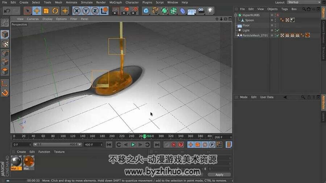This screenshot has width=326, height=183.
Task: Select Polygons mode in left palette
Action: tap(5, 71)
